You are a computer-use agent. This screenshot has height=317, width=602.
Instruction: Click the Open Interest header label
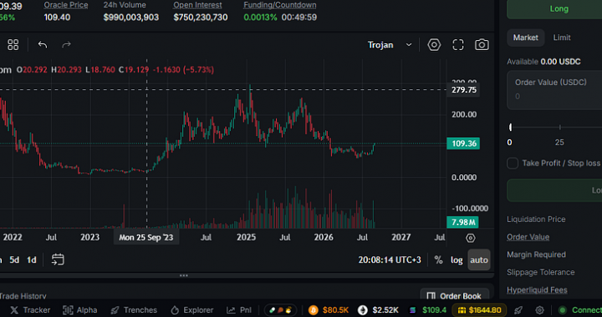click(197, 5)
